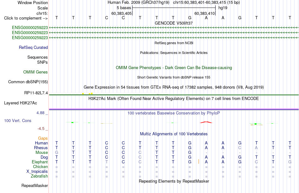
Task: Click the light-gray G in the Elephant row
Action: click(x=290, y=162)
